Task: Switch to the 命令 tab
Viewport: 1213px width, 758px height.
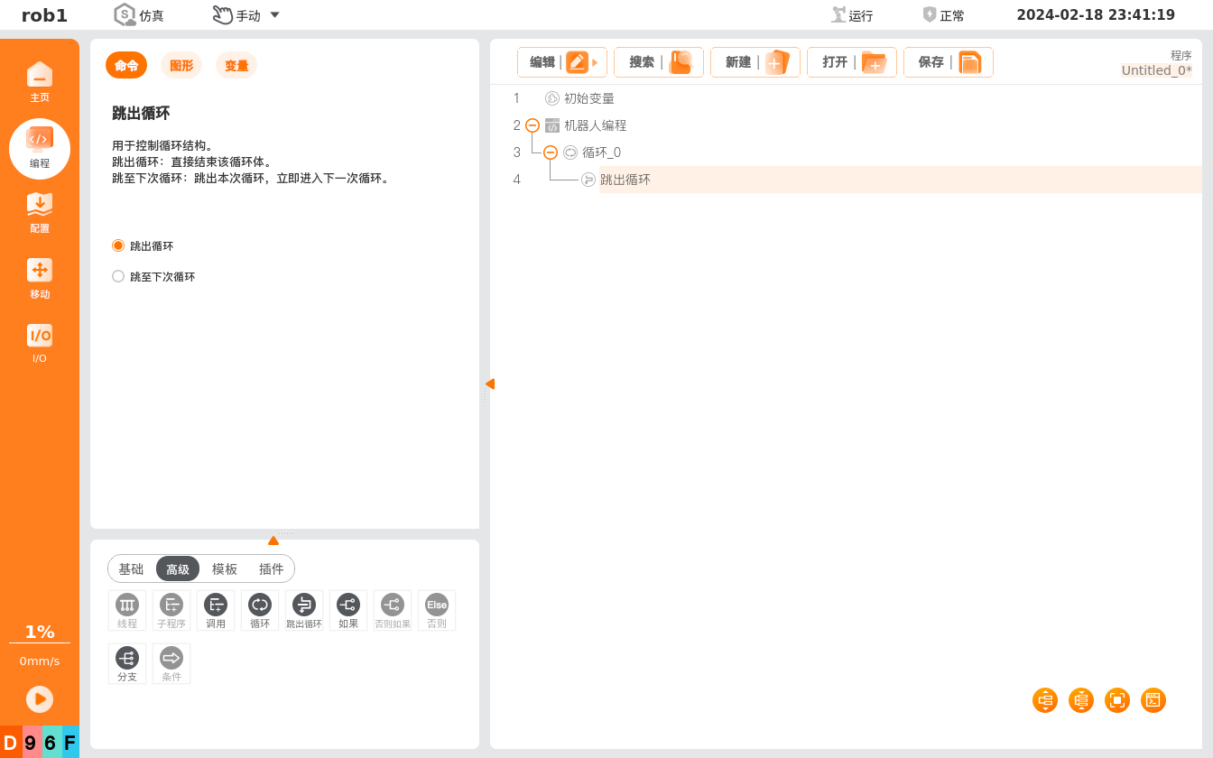Action: 126,66
